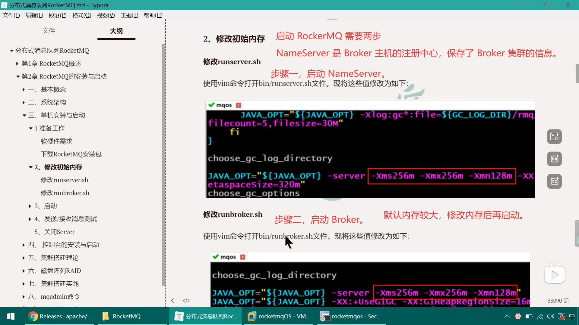Open the 格式(O) menu

(x=81, y=15)
